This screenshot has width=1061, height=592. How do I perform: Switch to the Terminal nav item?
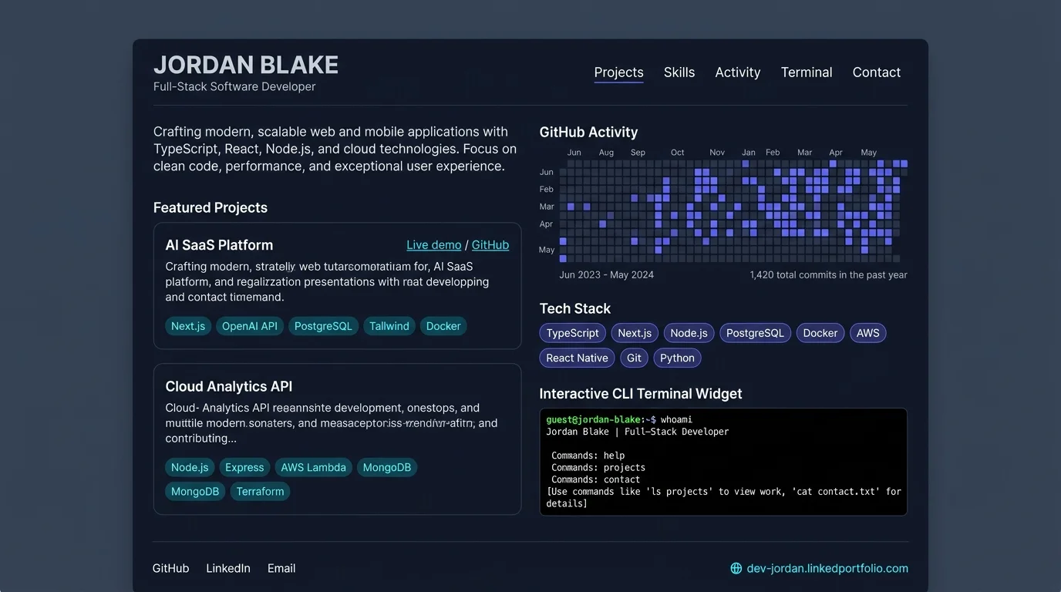[x=807, y=72]
